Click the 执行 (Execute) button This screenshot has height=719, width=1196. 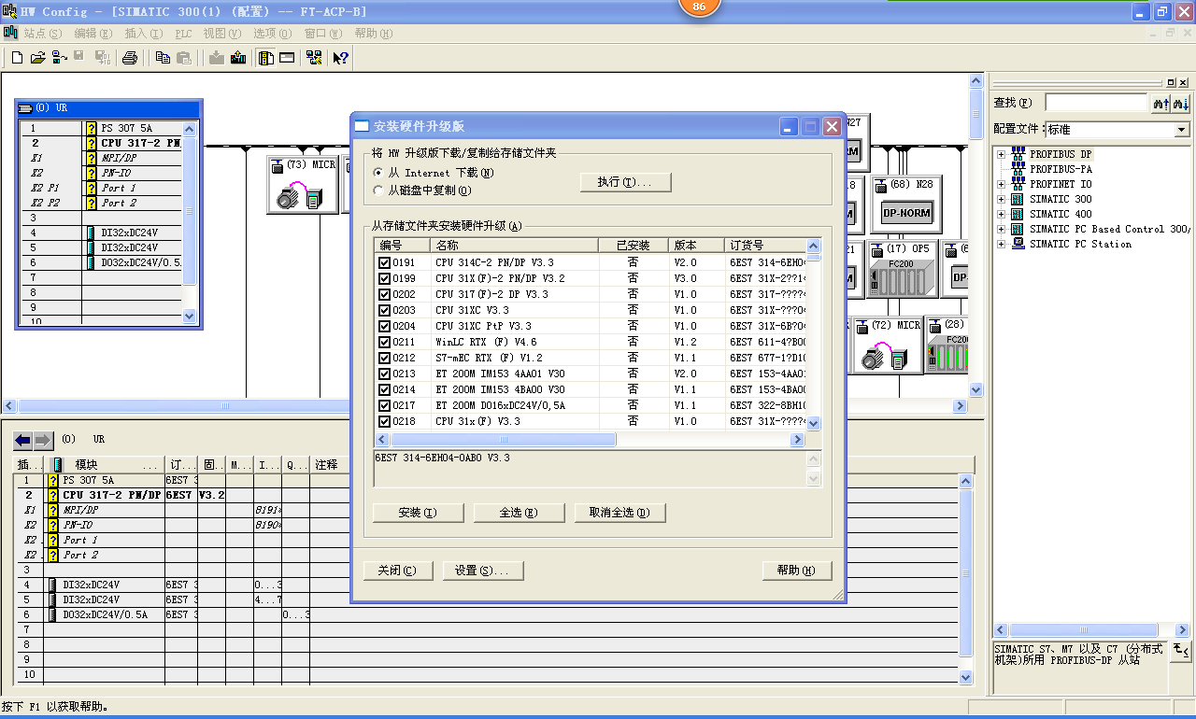point(626,182)
